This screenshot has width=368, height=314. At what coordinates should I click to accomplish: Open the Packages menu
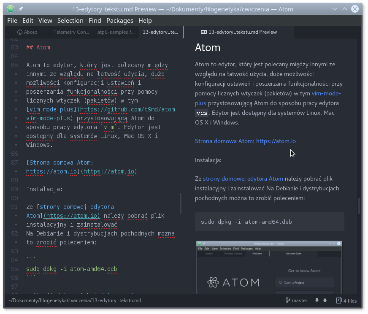pyautogui.click(x=119, y=20)
